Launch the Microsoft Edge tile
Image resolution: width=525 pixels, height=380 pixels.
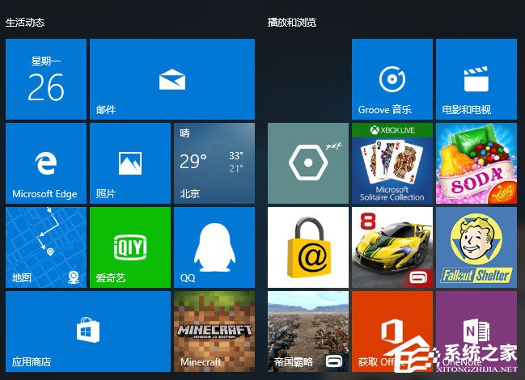click(46, 163)
